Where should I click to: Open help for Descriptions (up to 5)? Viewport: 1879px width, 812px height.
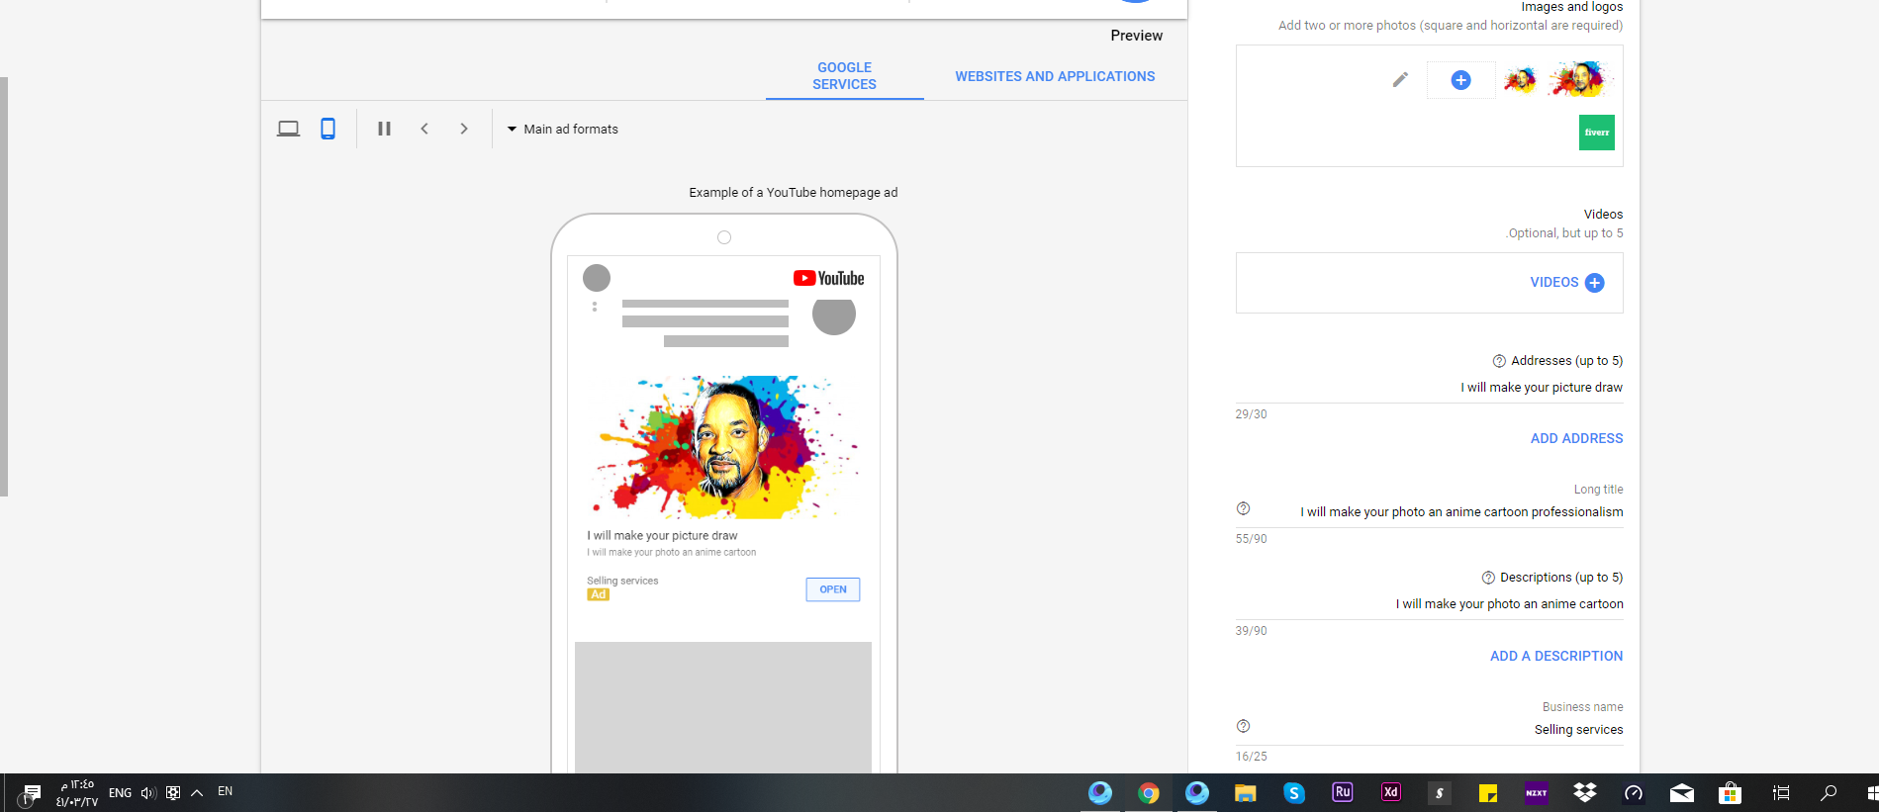tap(1488, 578)
